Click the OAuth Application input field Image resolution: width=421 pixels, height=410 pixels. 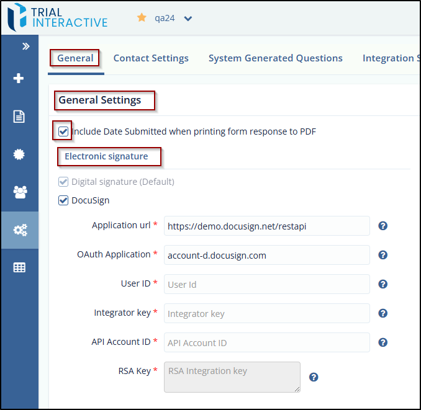[x=266, y=255]
